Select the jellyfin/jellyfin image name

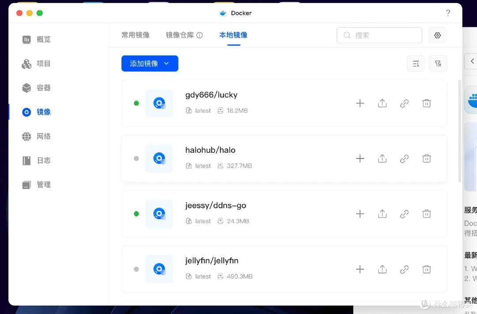[212, 261]
